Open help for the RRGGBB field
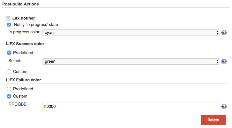232x128 pixels. (x=224, y=107)
